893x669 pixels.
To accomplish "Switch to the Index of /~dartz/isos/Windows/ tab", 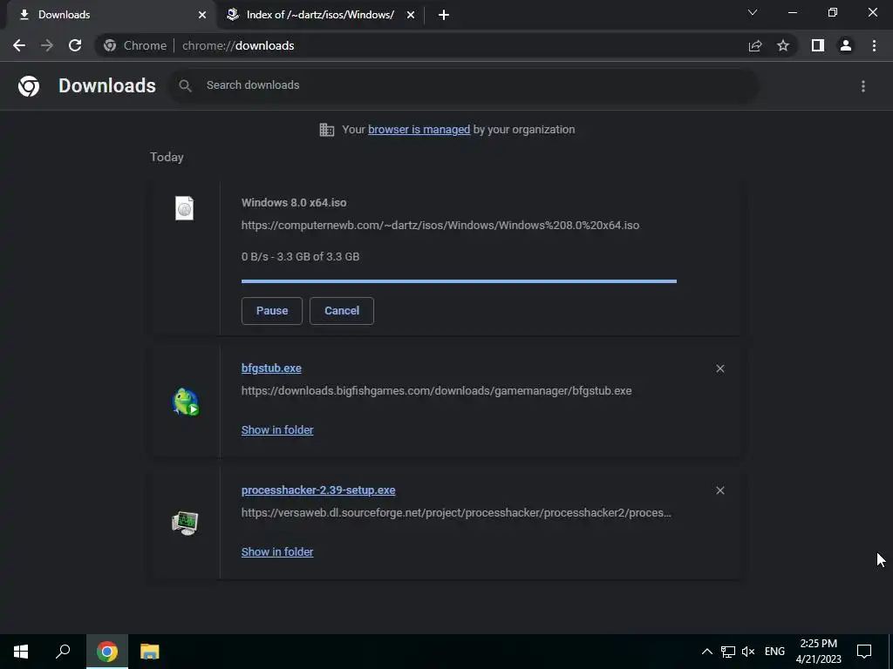I will [320, 15].
